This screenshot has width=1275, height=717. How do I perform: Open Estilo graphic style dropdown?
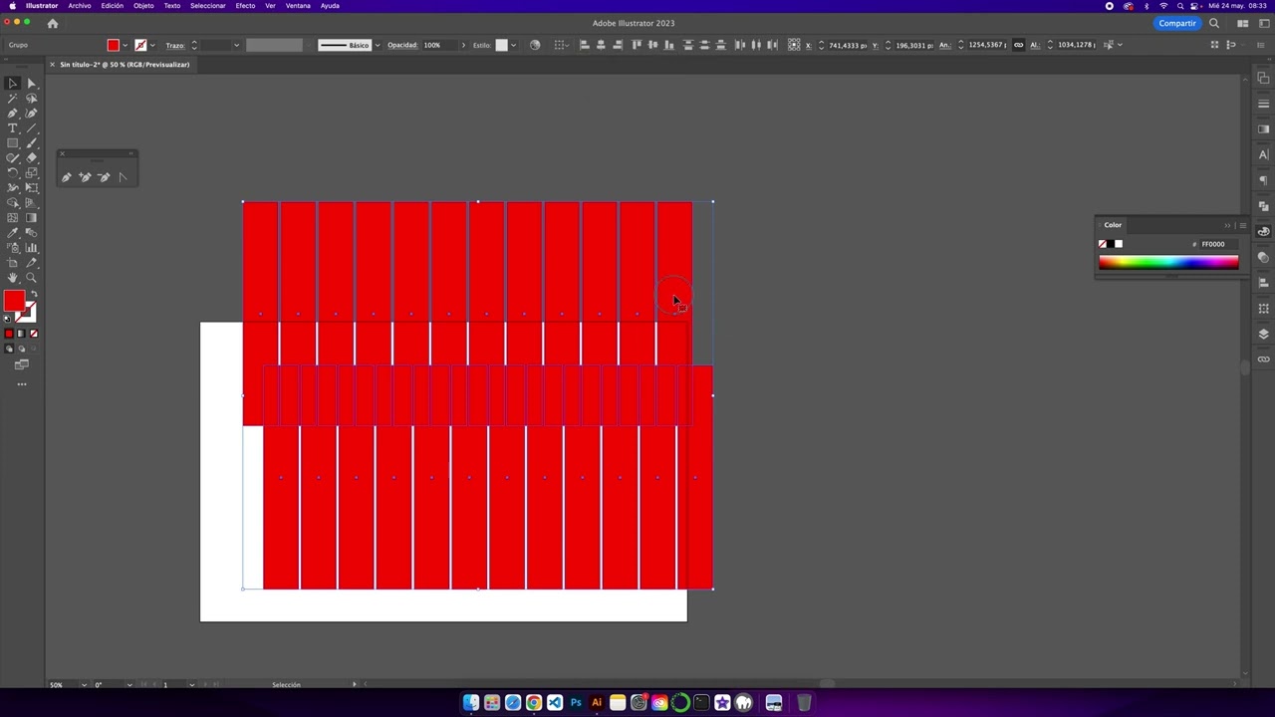pos(513,45)
